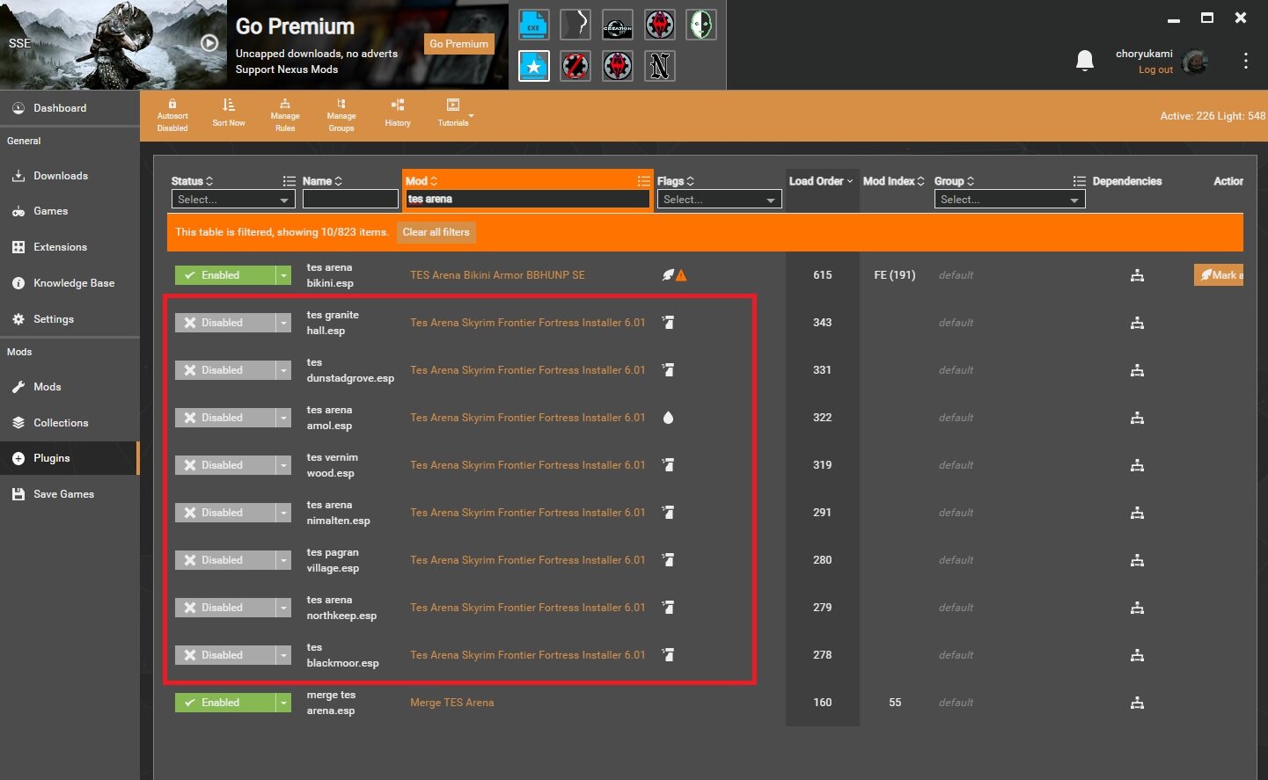
Task: Toggle the Autosort Disabled lock
Action: (x=172, y=115)
